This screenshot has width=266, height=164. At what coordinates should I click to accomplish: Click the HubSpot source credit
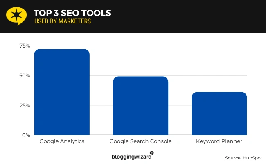(243, 158)
